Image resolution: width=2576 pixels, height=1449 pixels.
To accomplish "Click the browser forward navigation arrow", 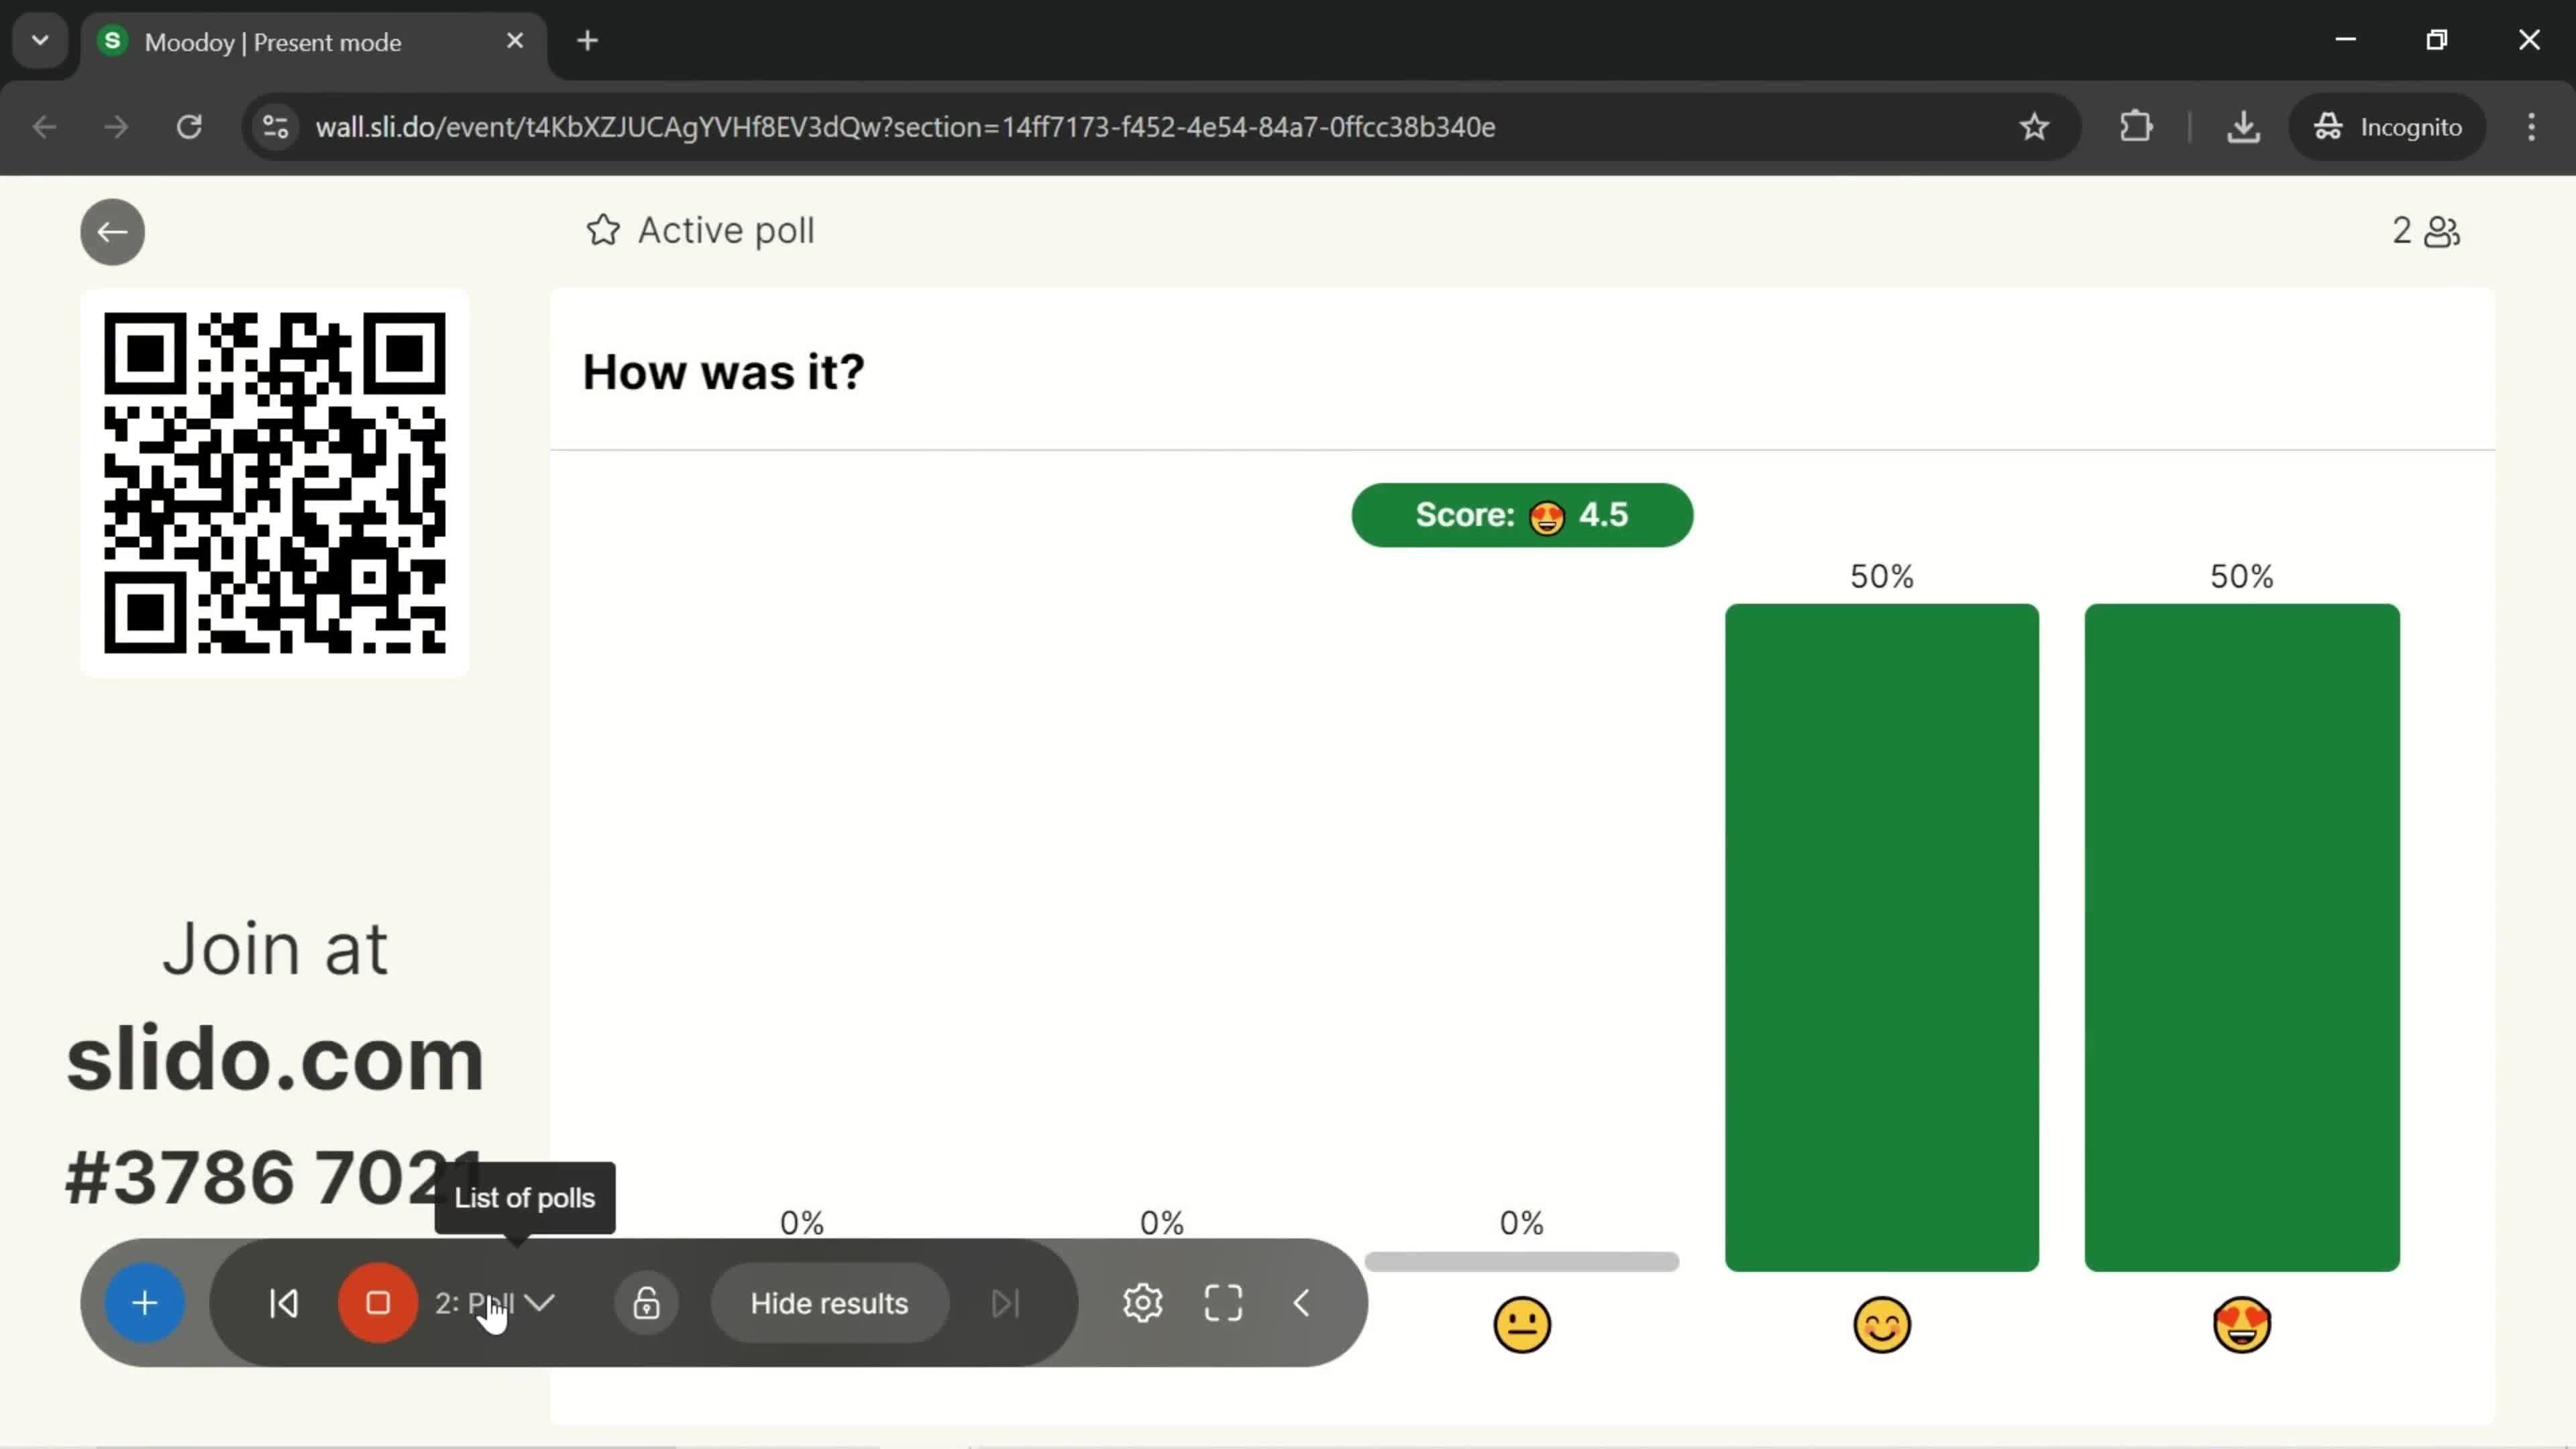I will tap(116, 127).
